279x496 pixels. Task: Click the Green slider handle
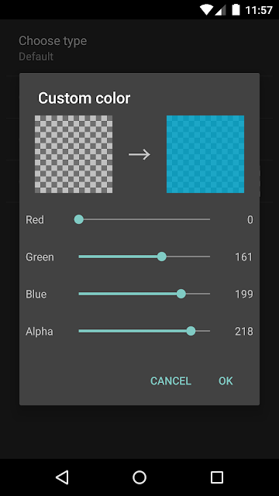coord(162,257)
